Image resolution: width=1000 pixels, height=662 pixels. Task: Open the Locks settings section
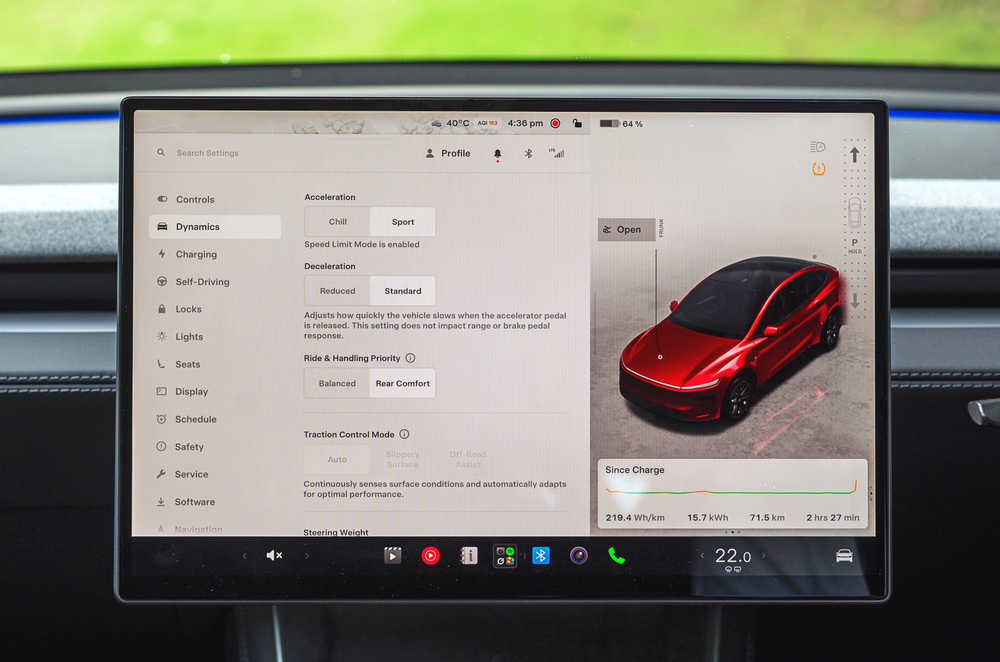click(215, 309)
